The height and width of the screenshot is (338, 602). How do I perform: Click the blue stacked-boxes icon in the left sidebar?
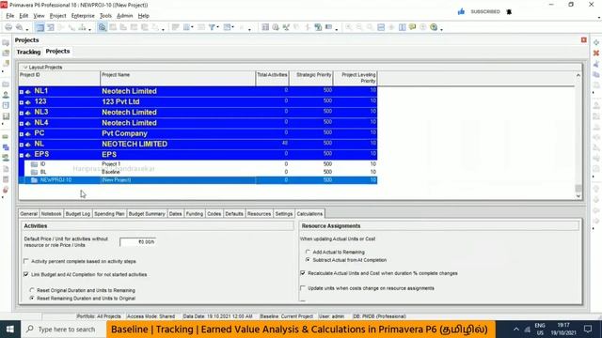tap(6, 147)
